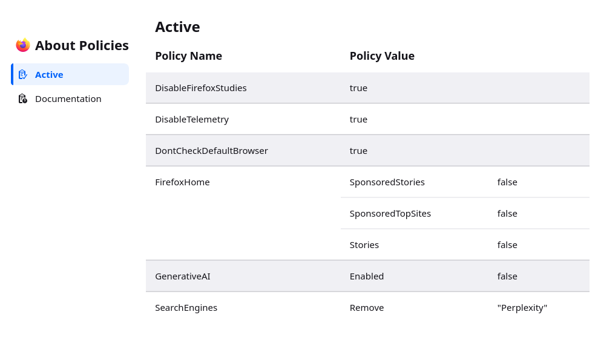
Task: Click the Policy Name column header
Action: pyautogui.click(x=188, y=56)
